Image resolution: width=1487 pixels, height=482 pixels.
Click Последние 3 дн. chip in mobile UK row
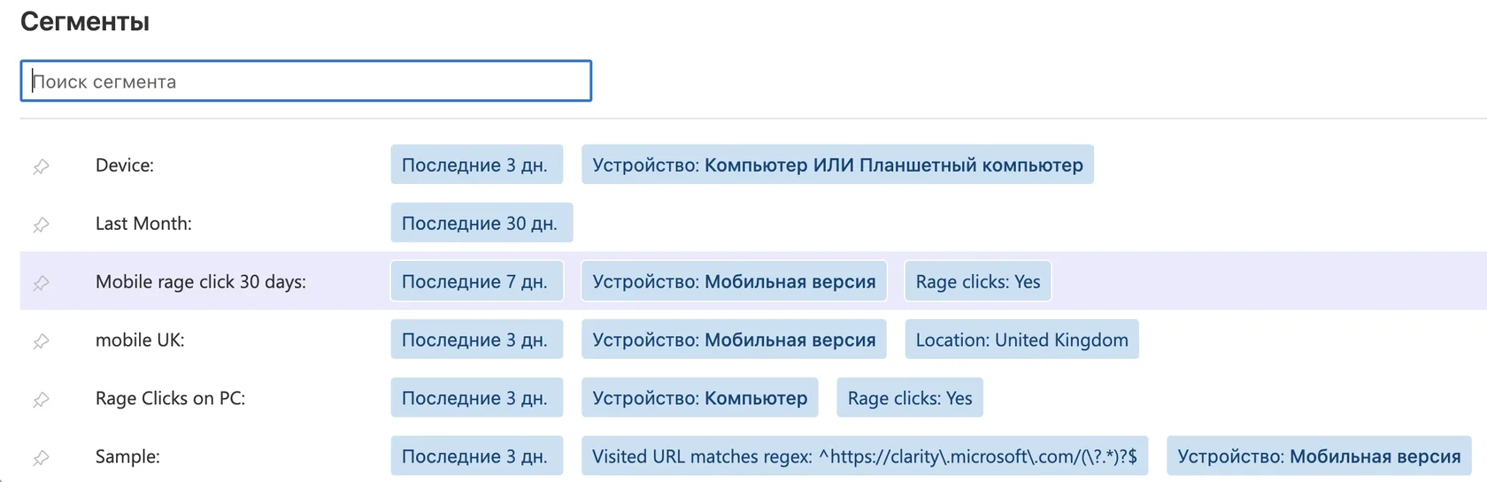click(476, 340)
